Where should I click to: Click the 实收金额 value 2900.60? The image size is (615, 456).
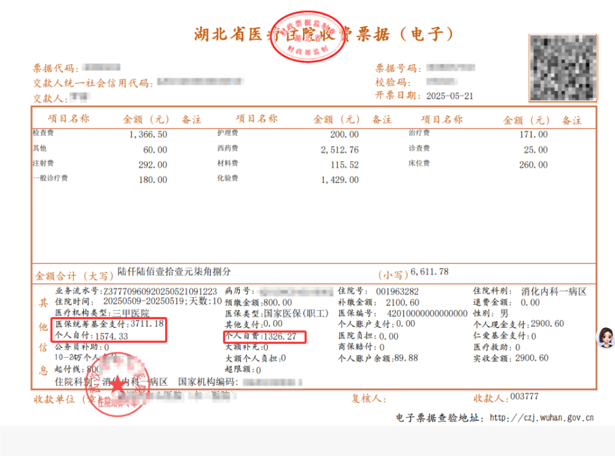coord(532,358)
